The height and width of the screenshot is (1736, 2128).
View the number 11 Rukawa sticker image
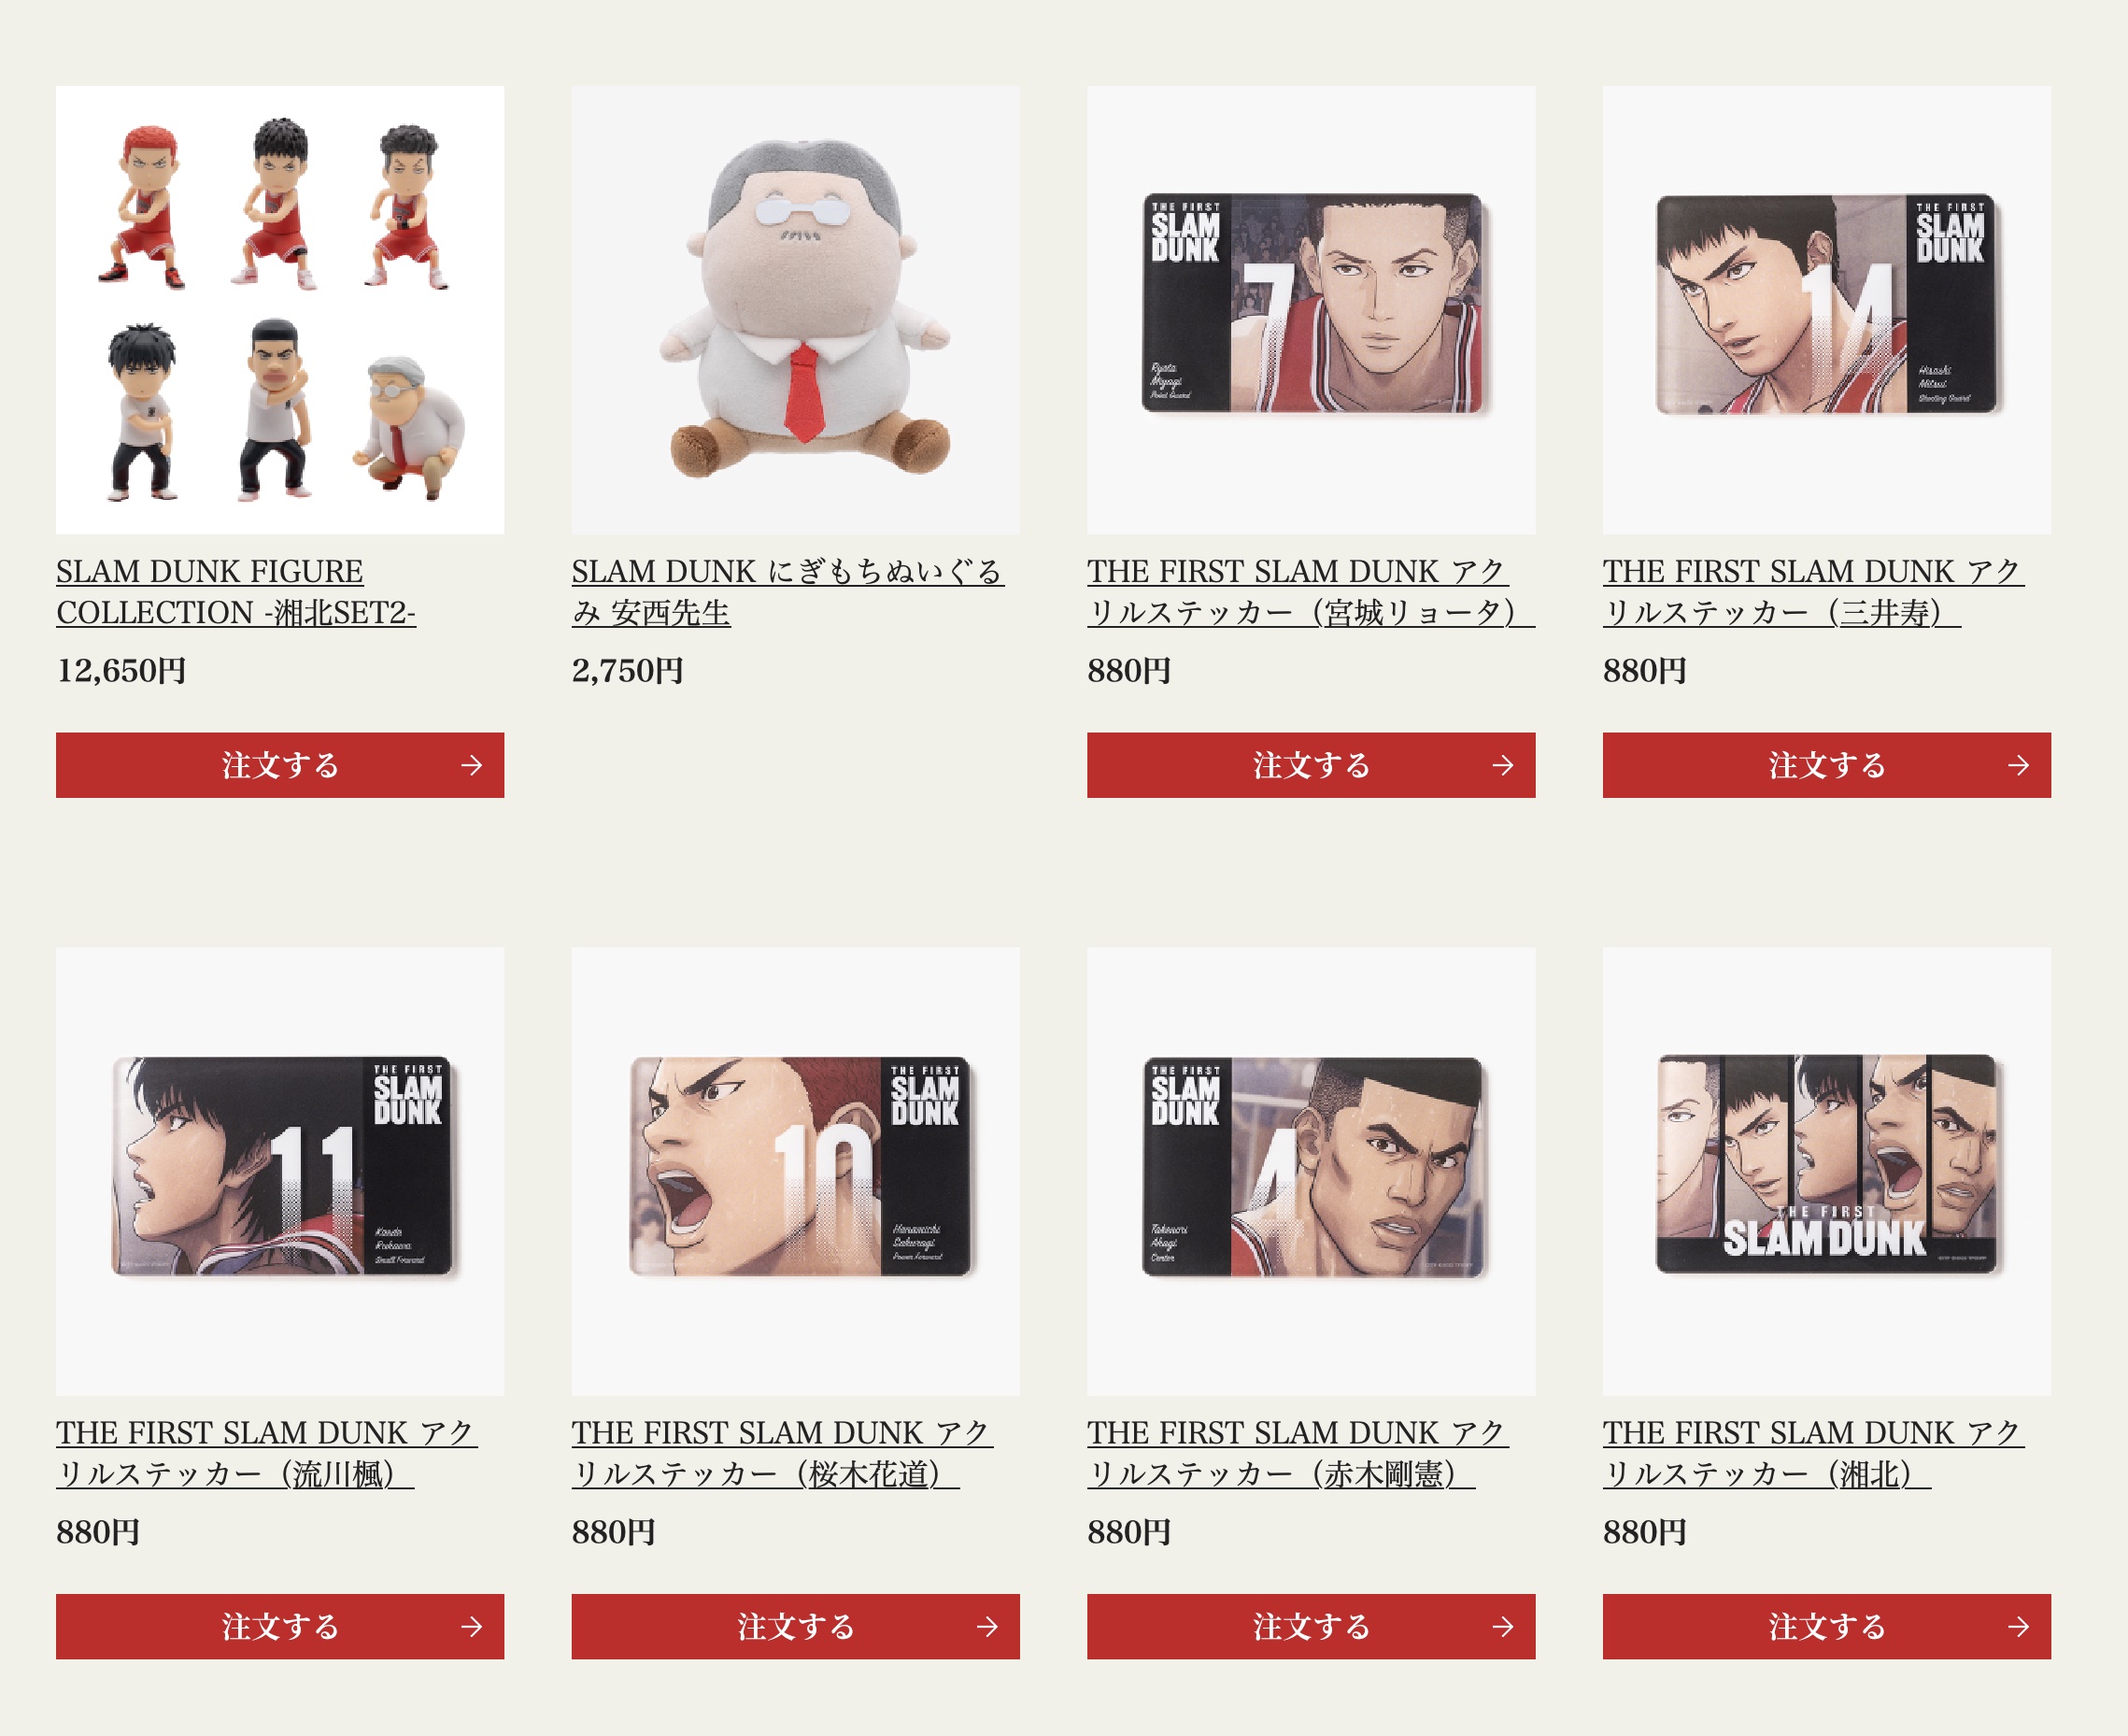point(280,1172)
